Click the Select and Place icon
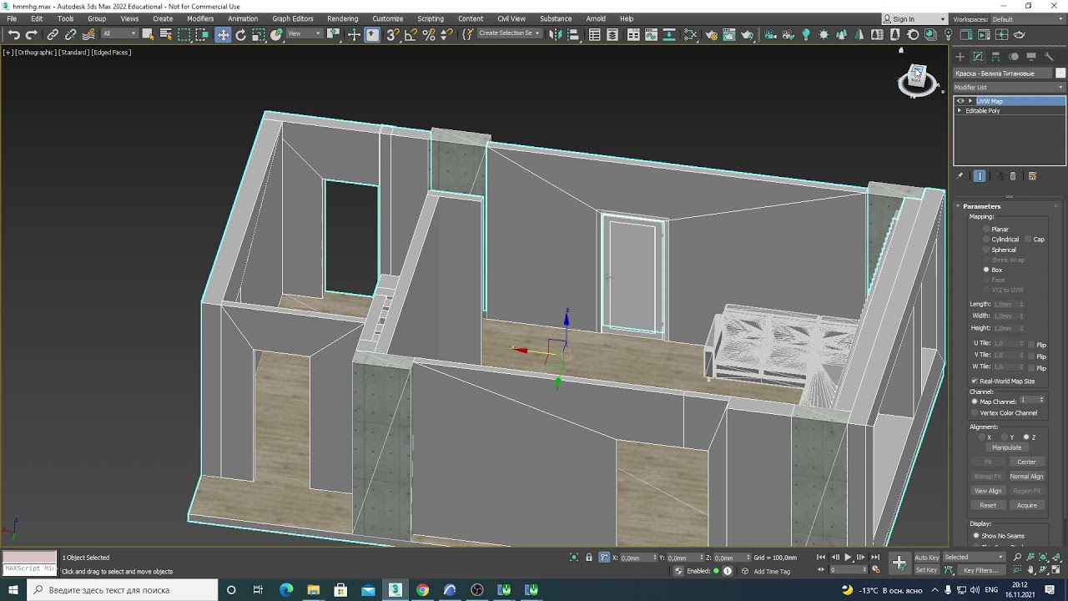 (x=277, y=34)
